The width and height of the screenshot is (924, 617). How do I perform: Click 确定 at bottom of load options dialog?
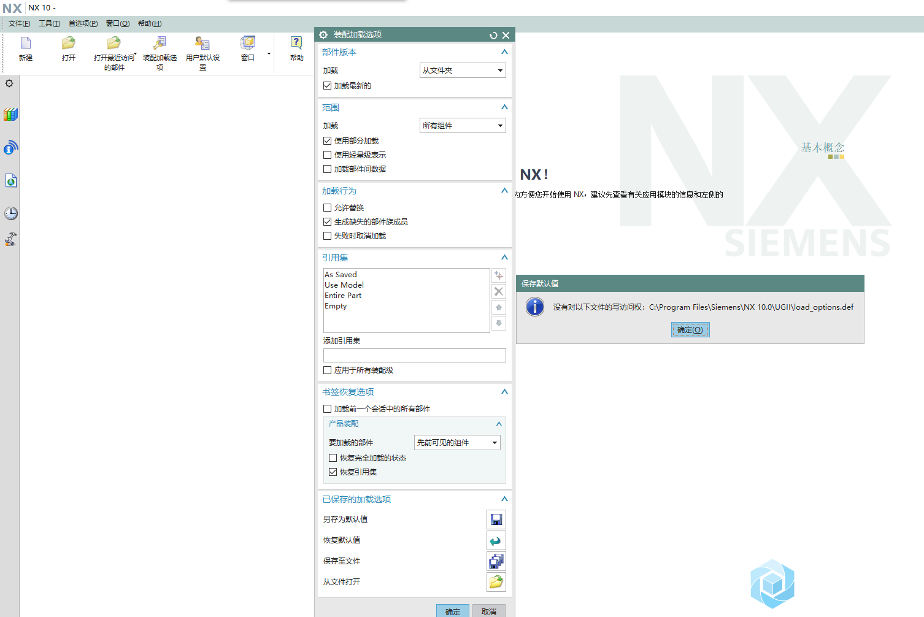(453, 611)
